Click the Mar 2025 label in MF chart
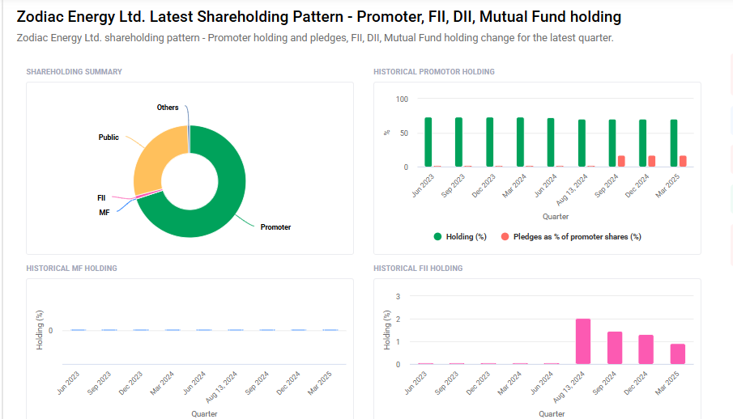733x419 pixels. point(320,383)
